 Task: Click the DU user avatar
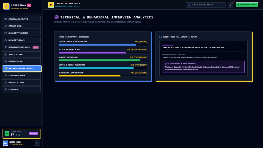pyautogui.click(x=6, y=143)
